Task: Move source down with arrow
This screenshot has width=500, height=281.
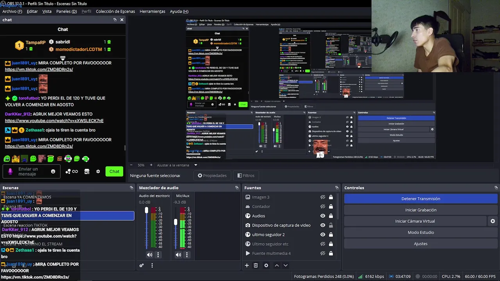Action: tap(286, 265)
